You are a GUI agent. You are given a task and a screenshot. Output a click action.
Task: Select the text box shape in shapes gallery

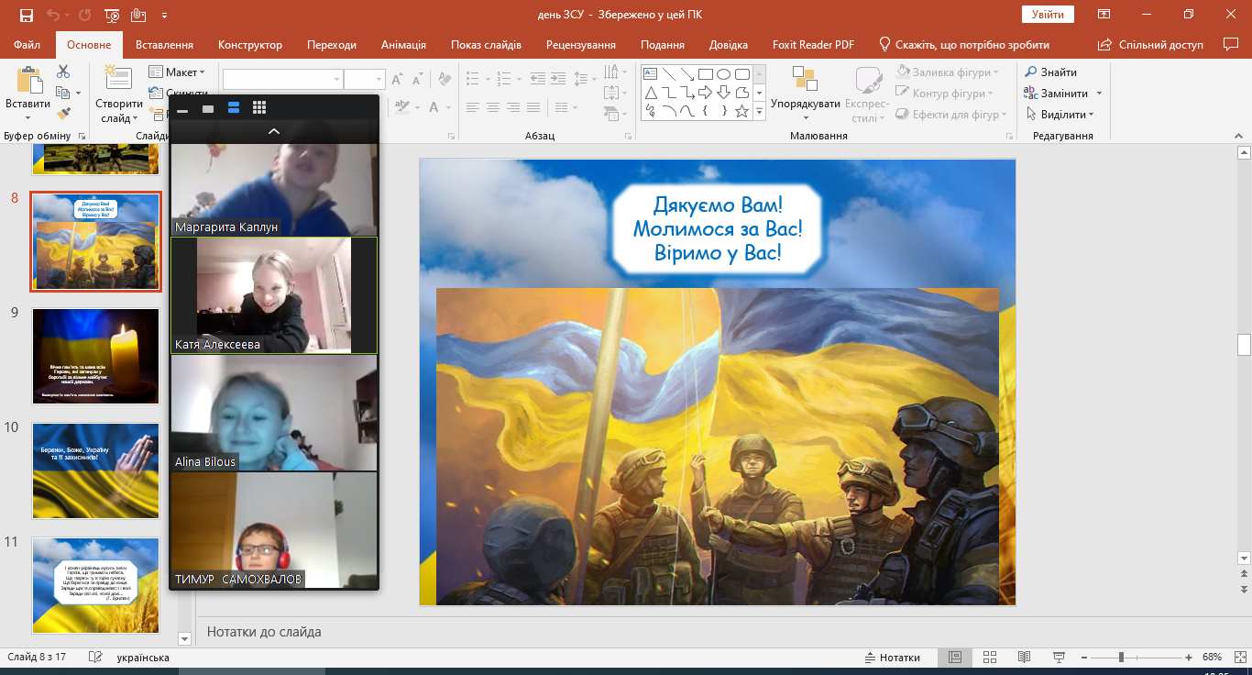(x=650, y=74)
